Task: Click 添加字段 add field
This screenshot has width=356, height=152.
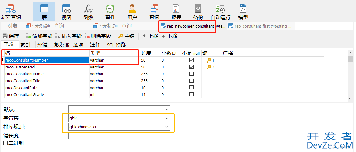Action: [x=39, y=36]
